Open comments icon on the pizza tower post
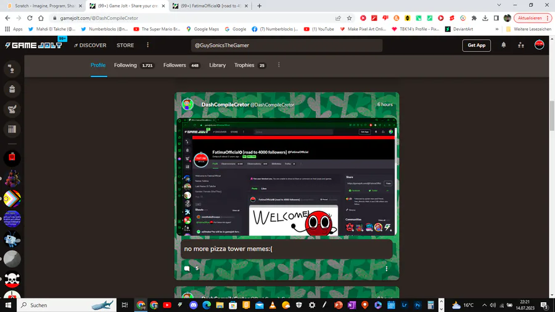This screenshot has height=312, width=555. (187, 268)
